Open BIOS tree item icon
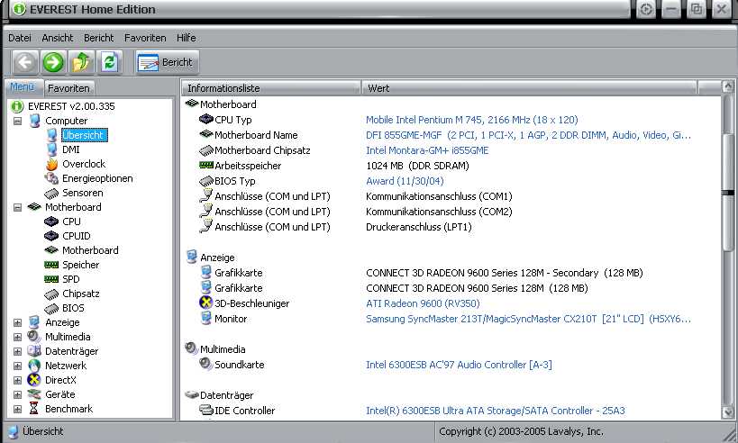The image size is (738, 443). [51, 309]
